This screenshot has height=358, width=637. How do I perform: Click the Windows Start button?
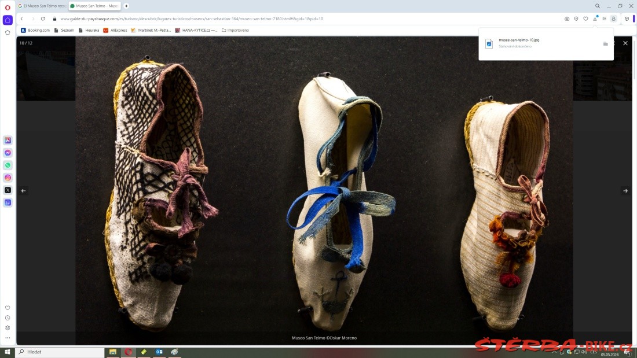coord(8,352)
